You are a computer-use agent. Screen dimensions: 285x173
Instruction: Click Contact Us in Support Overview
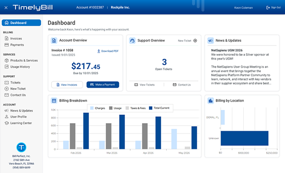pos(184,85)
